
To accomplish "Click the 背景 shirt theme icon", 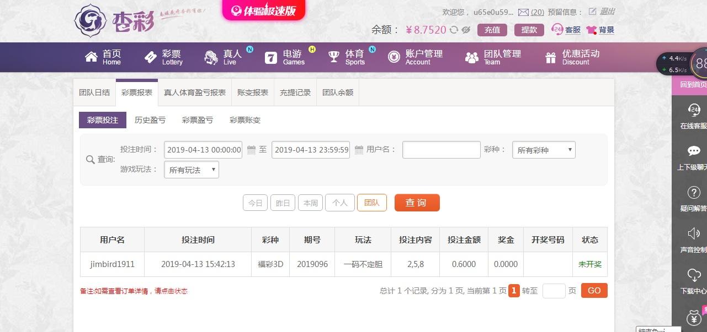I will [592, 30].
